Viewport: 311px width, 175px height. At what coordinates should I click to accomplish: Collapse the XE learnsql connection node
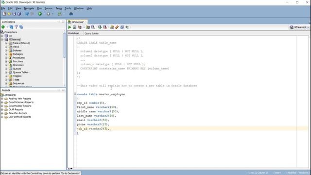tap(2, 39)
